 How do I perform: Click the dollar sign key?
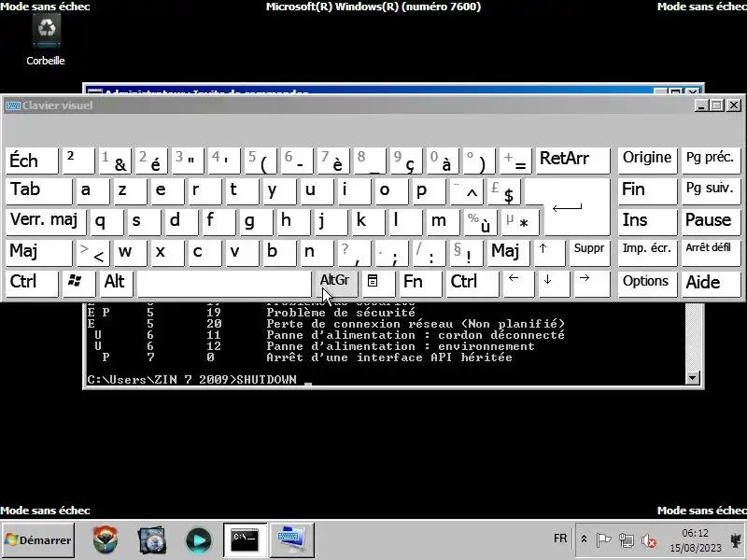click(504, 190)
